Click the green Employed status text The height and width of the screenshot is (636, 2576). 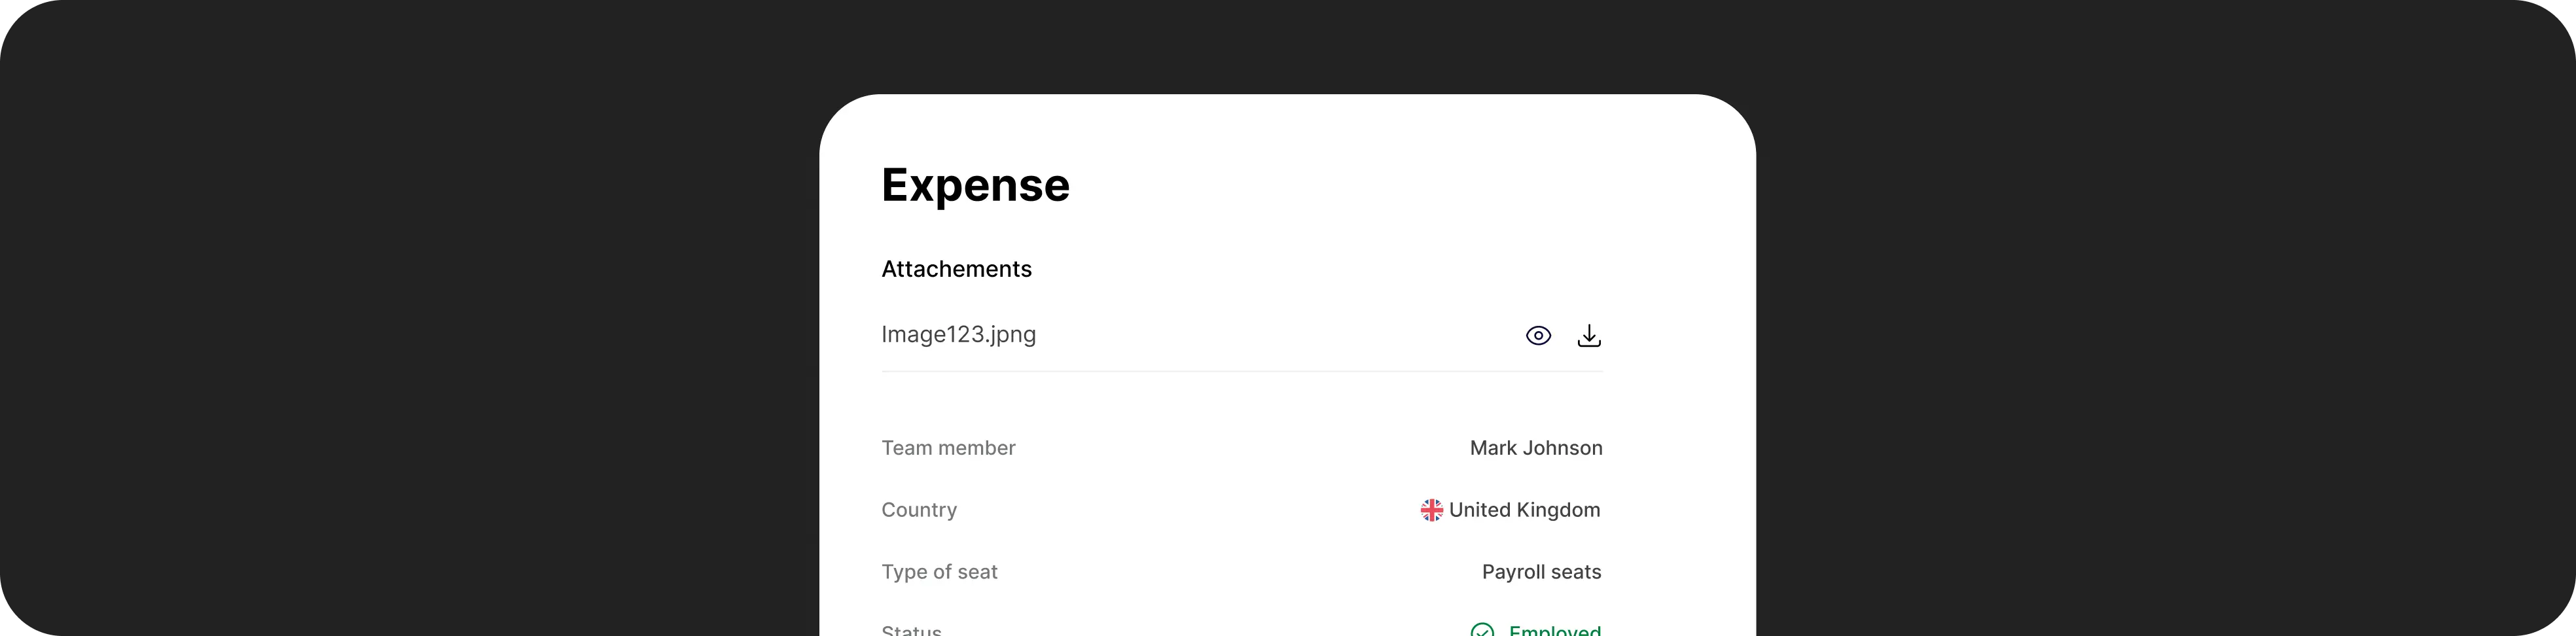(x=1554, y=630)
